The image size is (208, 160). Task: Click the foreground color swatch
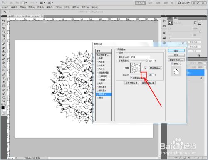pyautogui.click(x=3, y=108)
